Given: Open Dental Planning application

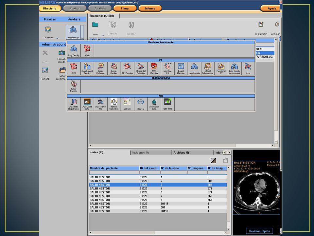Looking at the screenshot, I should [181, 68].
